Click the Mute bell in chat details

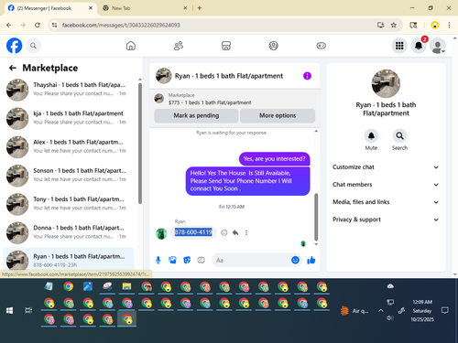tap(371, 135)
